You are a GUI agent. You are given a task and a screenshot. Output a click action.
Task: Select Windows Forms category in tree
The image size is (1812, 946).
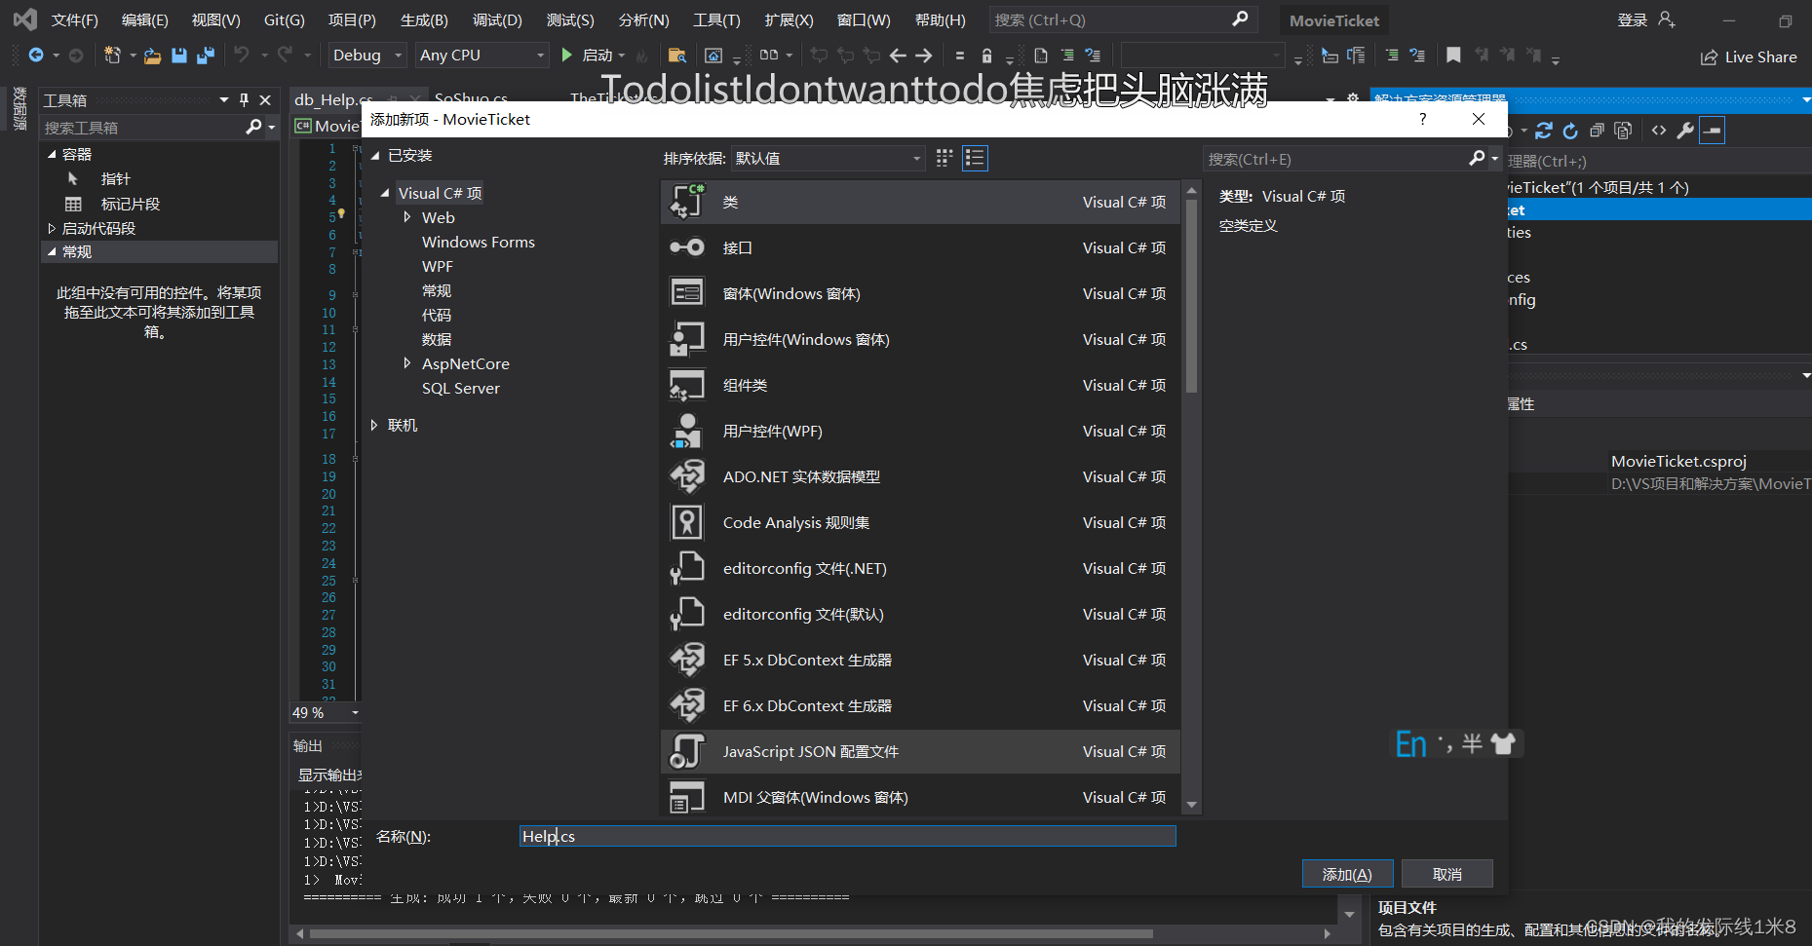478,242
